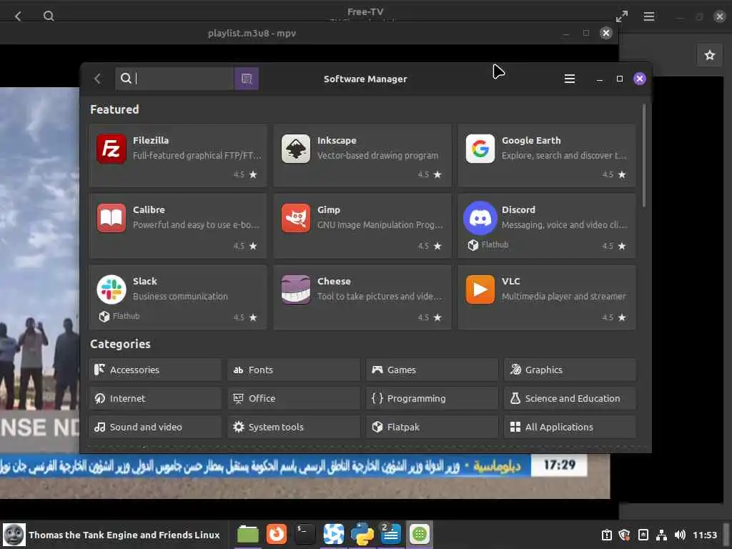Open the Cheese app icon

pyautogui.click(x=295, y=290)
